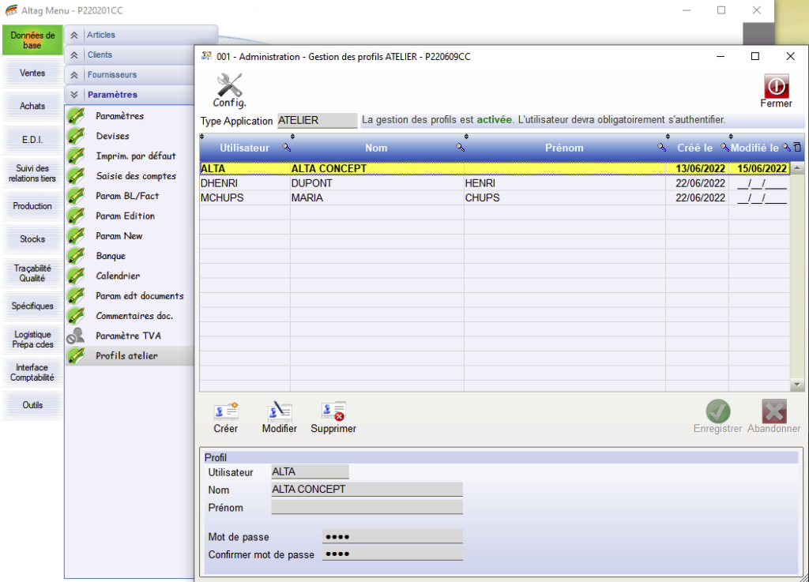Select the Outils module button
Image resolution: width=809 pixels, height=582 pixels.
tap(32, 405)
